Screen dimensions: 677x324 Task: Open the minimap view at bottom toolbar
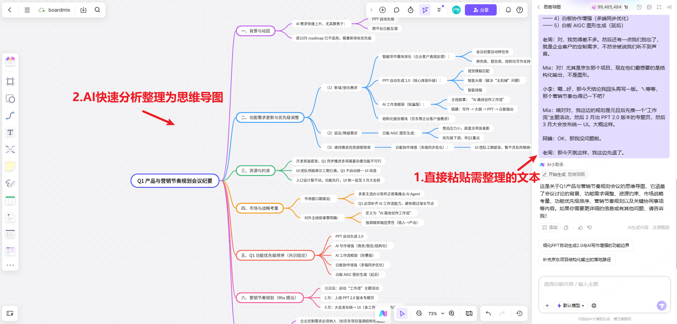tap(469, 313)
